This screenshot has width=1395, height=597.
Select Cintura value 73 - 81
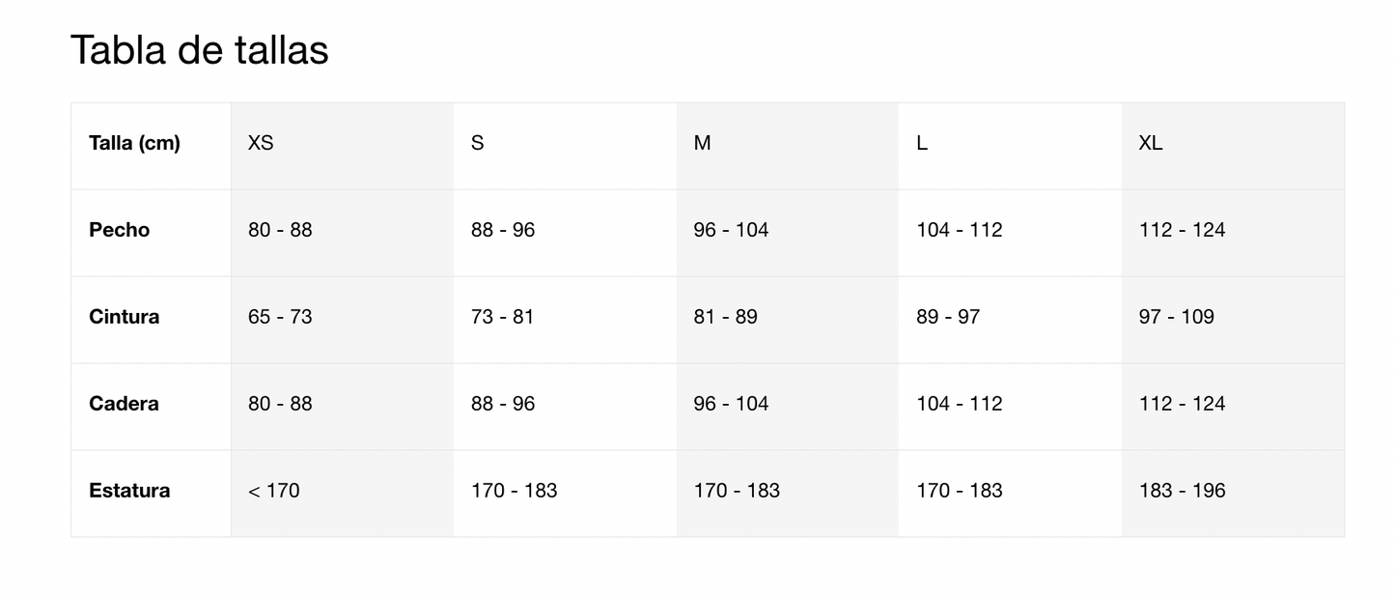pyautogui.click(x=502, y=317)
